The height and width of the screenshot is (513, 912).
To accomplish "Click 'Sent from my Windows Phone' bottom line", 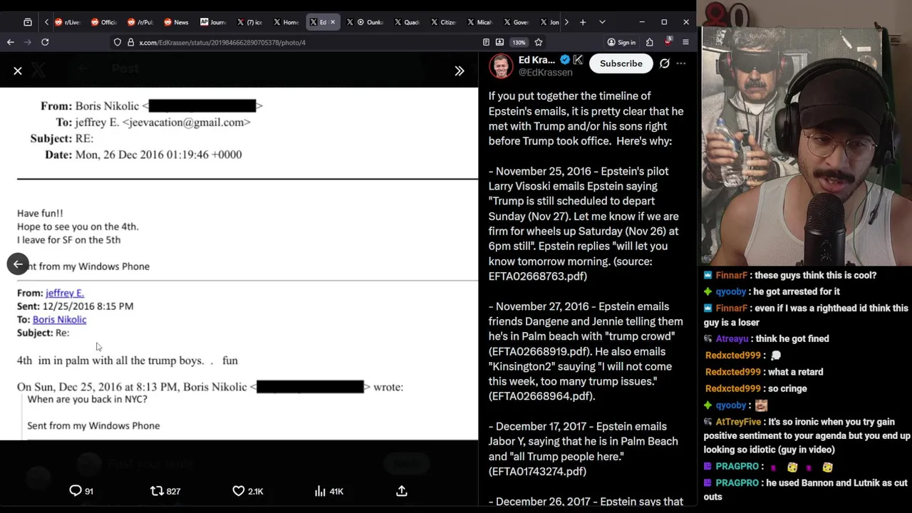I will coord(93,425).
